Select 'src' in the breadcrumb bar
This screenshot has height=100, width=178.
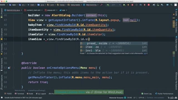coord(22,5)
